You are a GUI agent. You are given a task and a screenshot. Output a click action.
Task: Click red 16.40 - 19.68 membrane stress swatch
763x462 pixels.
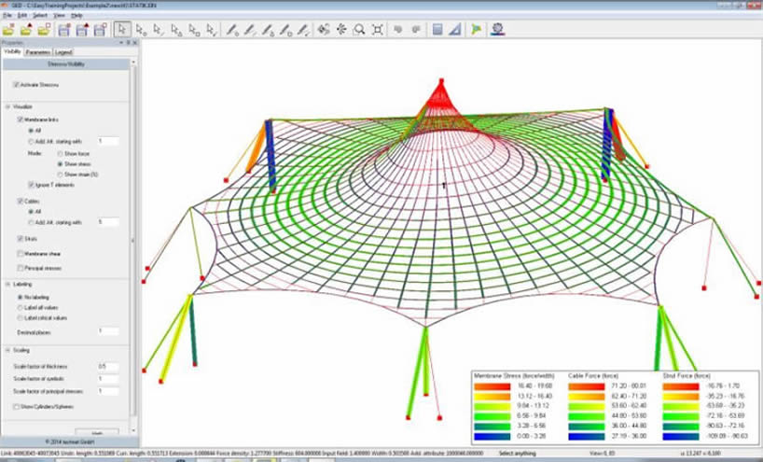click(x=488, y=384)
